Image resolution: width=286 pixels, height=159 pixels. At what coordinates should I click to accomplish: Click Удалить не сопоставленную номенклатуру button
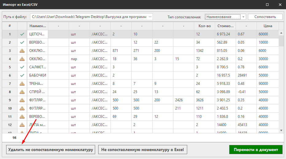[51, 150]
